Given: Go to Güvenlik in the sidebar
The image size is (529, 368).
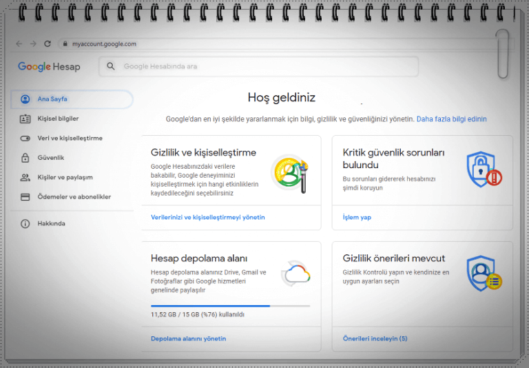Looking at the screenshot, I should 72,158.
